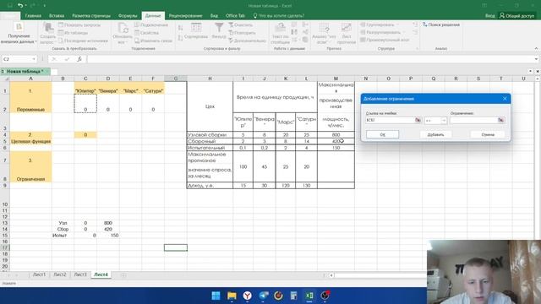Click Показать запросы in ribbon

click(79, 24)
